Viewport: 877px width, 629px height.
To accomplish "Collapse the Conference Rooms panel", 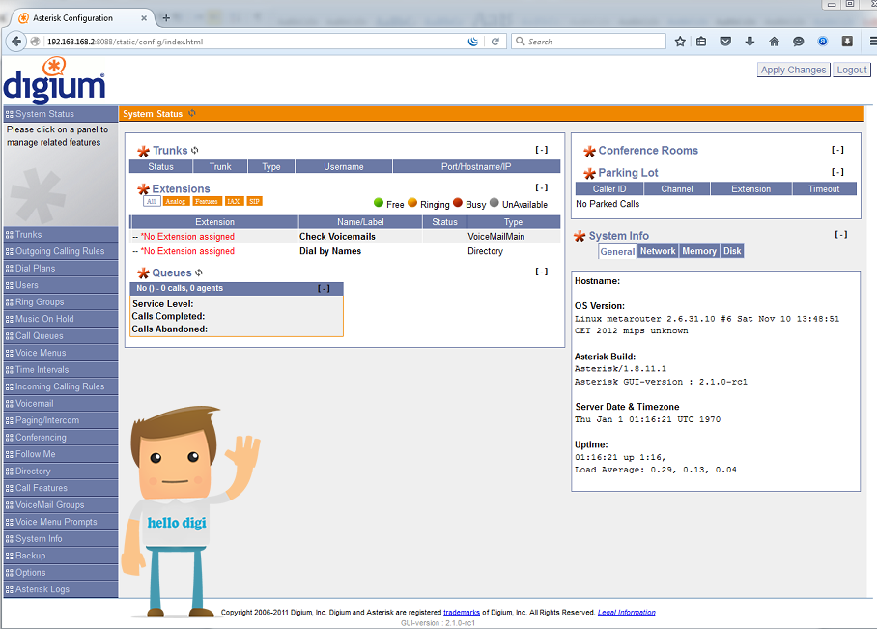I will [837, 150].
